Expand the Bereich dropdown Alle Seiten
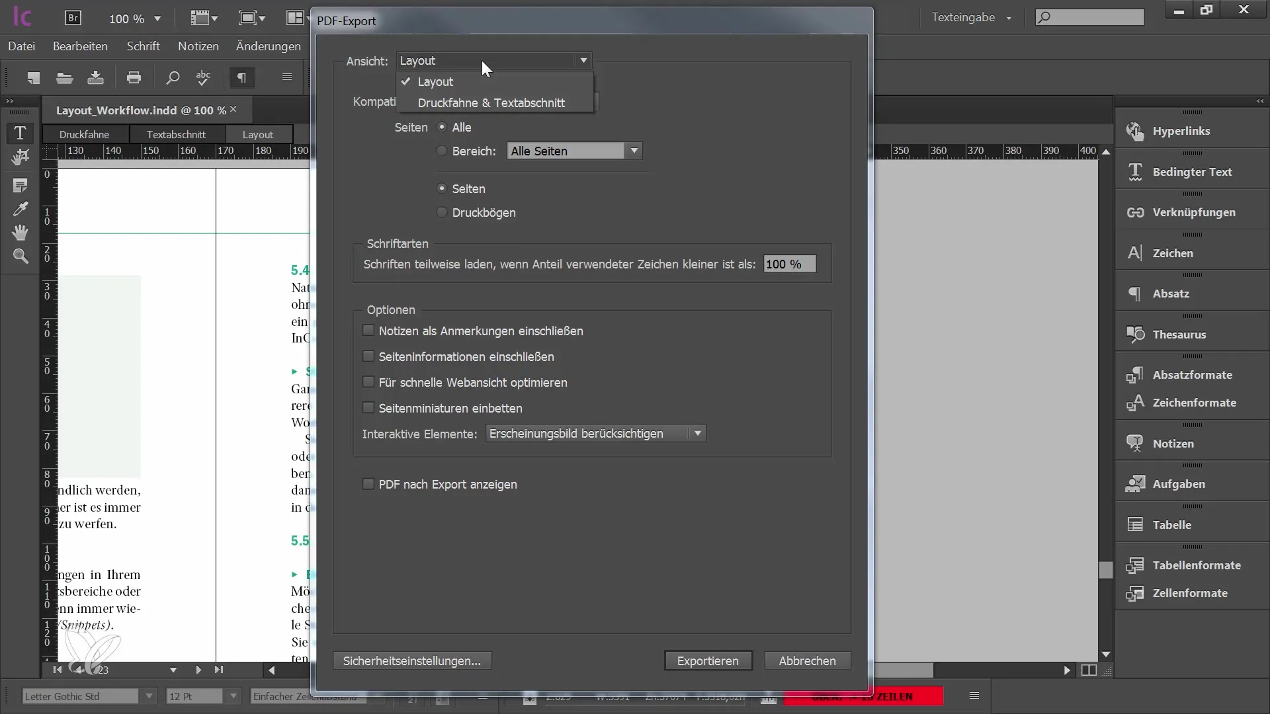Viewport: 1270px width, 714px height. point(636,151)
